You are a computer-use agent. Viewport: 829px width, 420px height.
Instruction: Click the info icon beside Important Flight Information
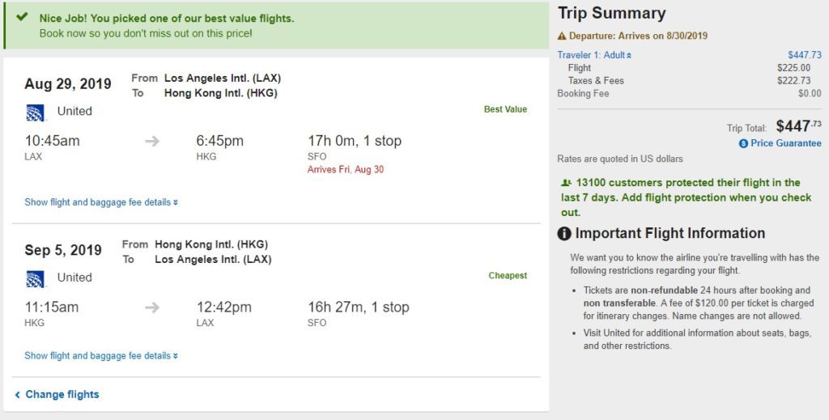click(x=564, y=234)
